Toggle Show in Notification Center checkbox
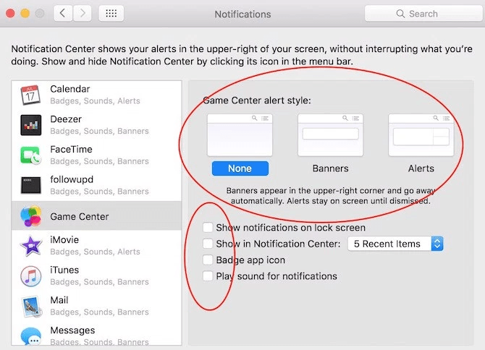The width and height of the screenshot is (485, 350). coord(208,244)
